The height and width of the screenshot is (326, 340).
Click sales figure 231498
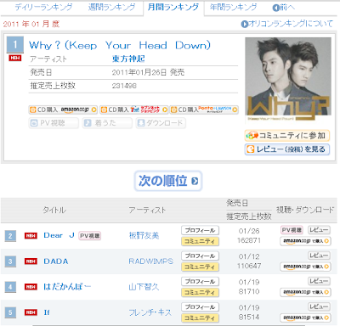(x=124, y=86)
